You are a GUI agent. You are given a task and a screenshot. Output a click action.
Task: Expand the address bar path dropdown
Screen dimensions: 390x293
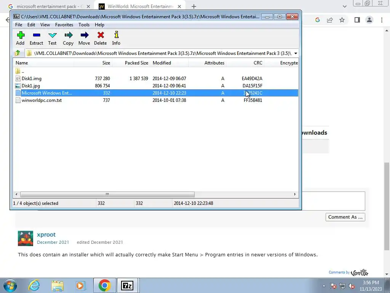tap(296, 53)
